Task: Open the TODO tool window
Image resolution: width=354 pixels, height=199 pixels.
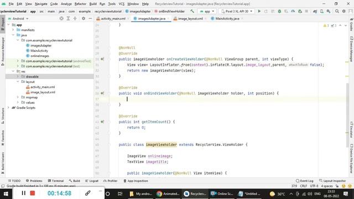Action: coord(14,181)
